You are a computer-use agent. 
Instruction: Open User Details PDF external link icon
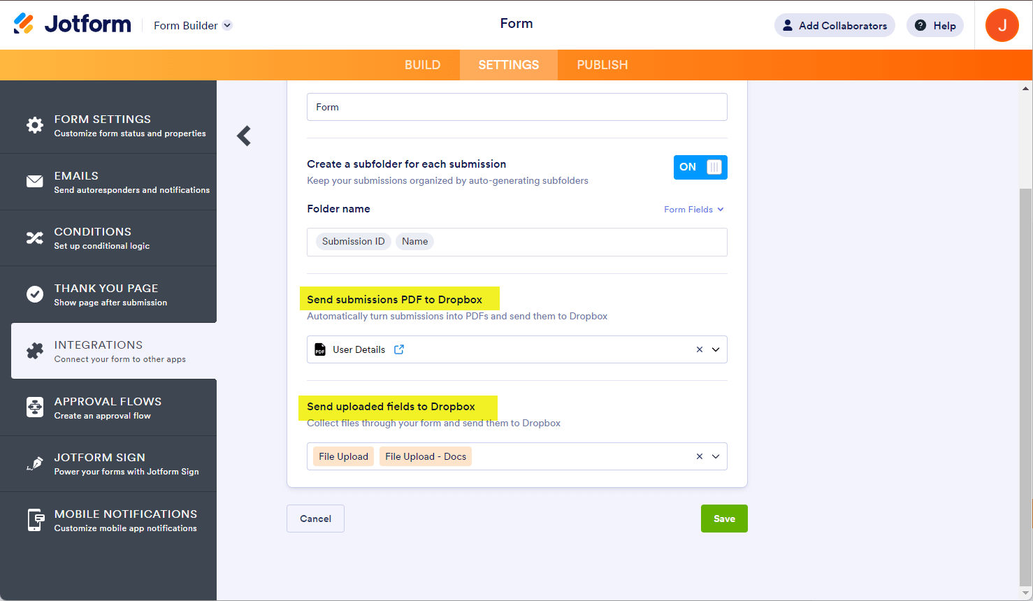(399, 349)
